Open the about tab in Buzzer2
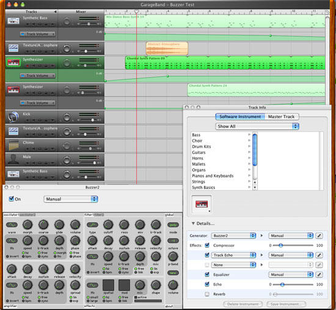Screen dimensions: 336x310 169,306
